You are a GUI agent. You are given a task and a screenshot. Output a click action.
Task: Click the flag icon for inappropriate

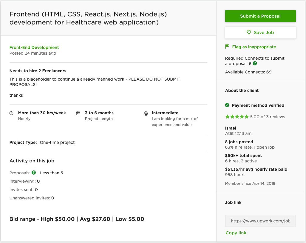coord(227,47)
